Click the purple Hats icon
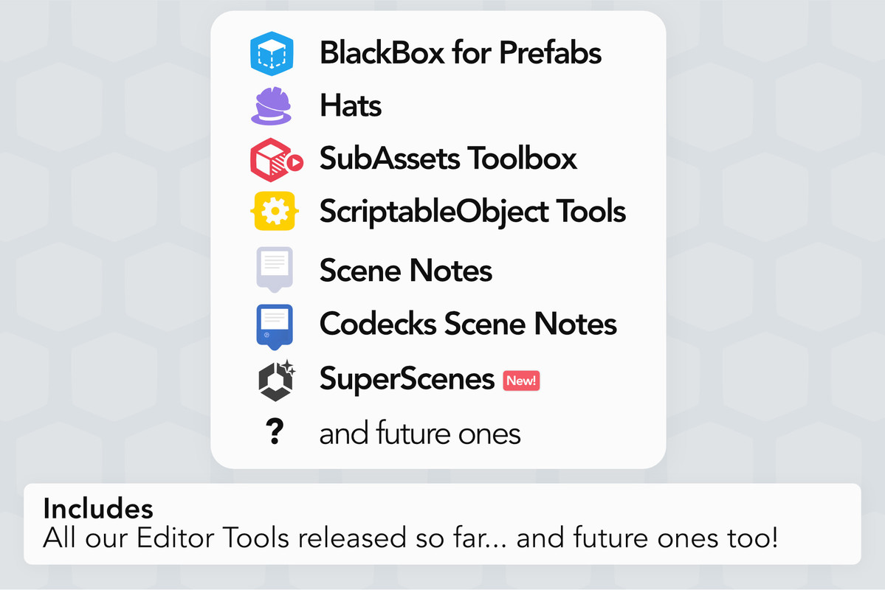Image resolution: width=885 pixels, height=590 pixels. 272,107
